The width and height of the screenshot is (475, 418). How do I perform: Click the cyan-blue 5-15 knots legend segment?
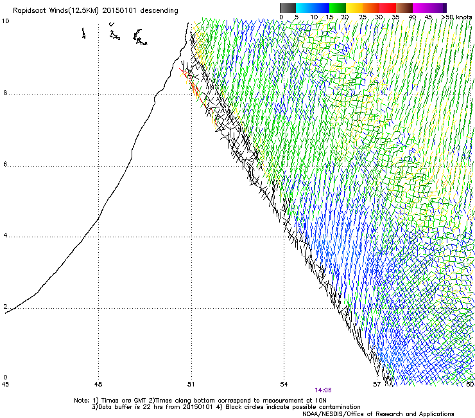click(313, 8)
